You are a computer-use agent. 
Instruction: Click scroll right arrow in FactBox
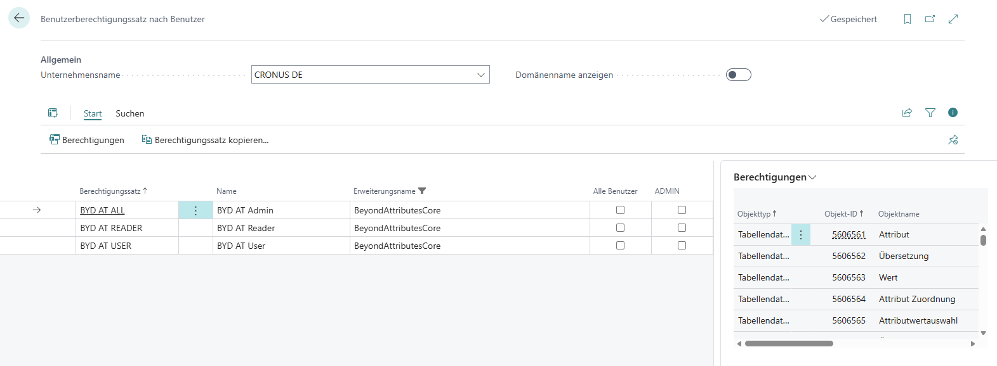coord(973,344)
